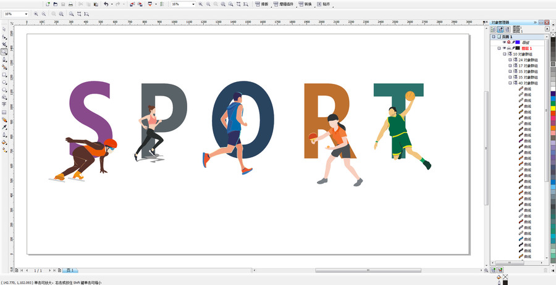Click the Export icon
This screenshot has height=285, width=556.
coord(140,4)
